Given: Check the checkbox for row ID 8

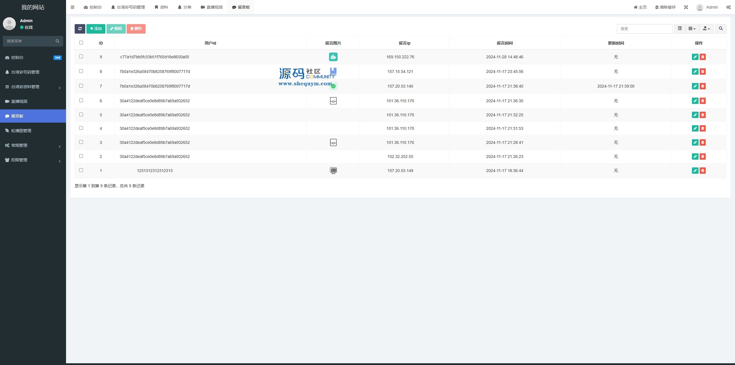Looking at the screenshot, I should 81,71.
